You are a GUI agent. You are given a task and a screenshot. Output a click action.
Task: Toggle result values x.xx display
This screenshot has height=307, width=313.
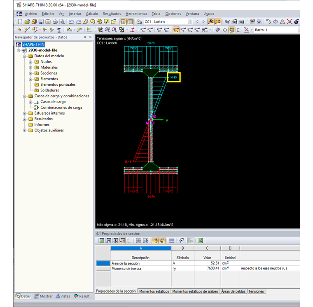pos(217,21)
